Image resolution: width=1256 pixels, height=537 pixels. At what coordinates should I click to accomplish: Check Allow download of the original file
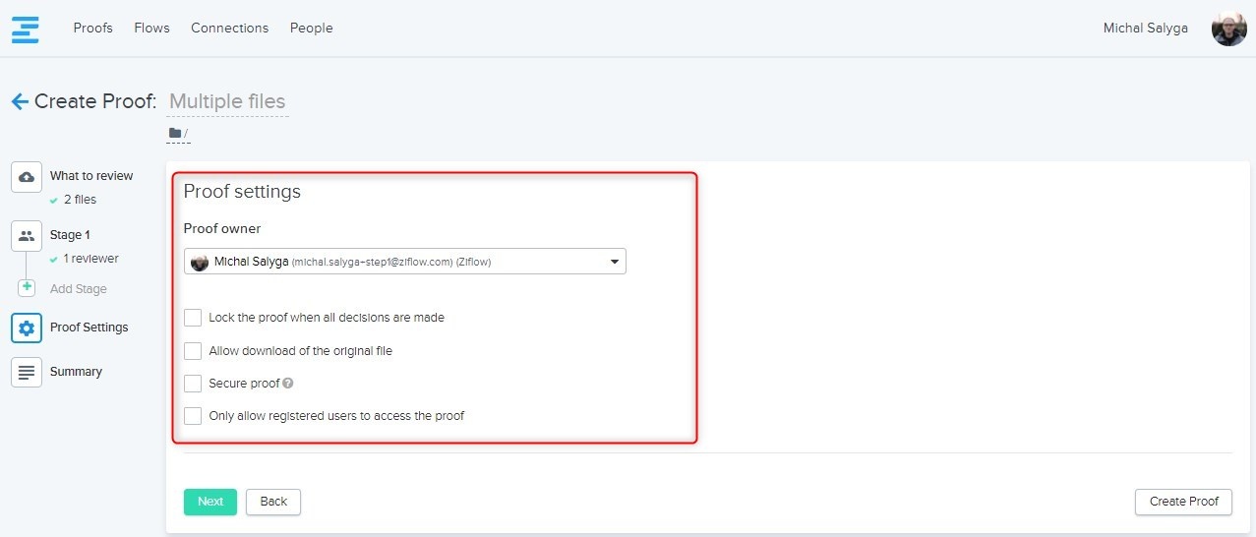point(193,351)
